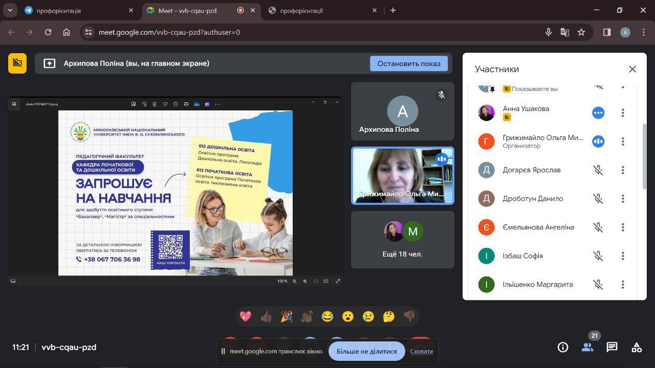Screen dimensions: 655x368
Task: Open more options for Анна Ушакова
Action: [x=623, y=113]
